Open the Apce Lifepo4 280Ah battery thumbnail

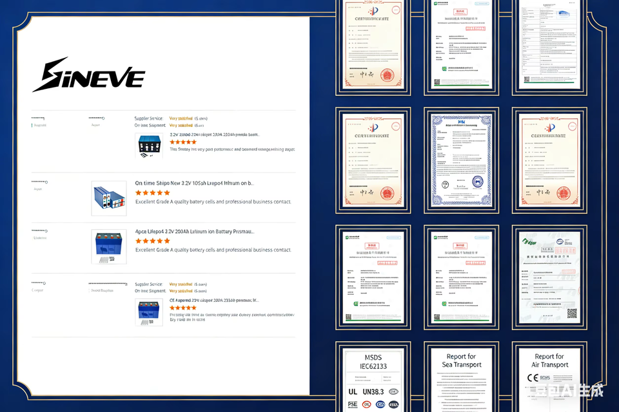[109, 247]
